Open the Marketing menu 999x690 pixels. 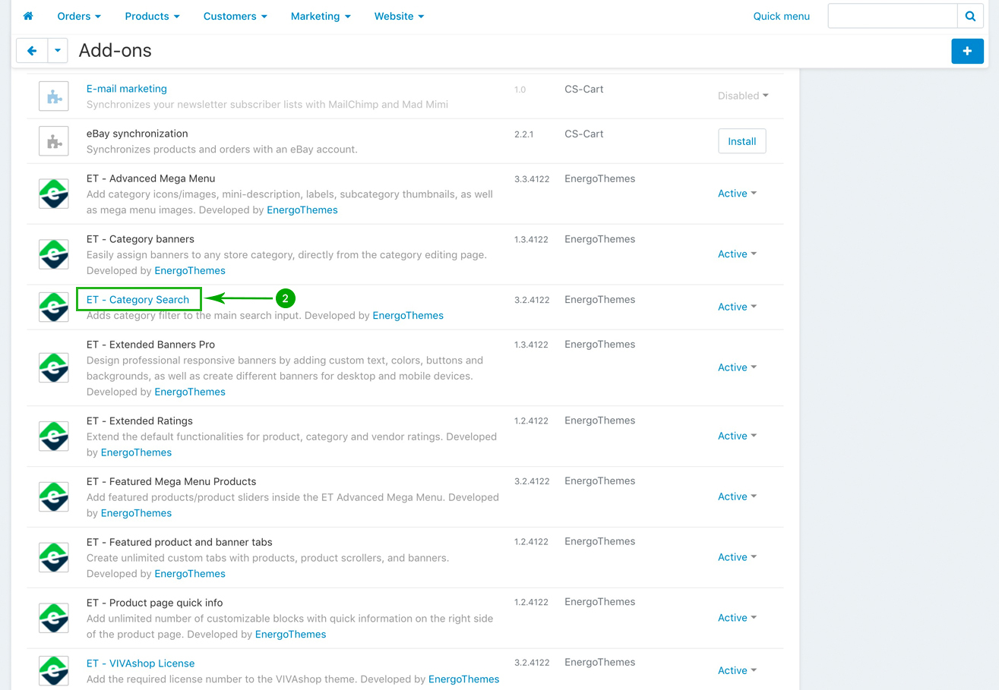point(321,16)
